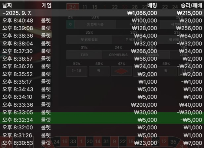
Task: Select the 오후 8:38:36 roulette row
Action: [102, 36]
